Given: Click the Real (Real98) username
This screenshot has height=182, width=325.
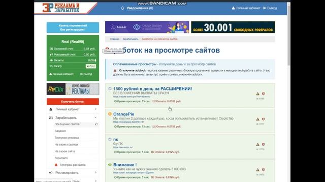Looking at the screenshot, I should tap(73, 41).
